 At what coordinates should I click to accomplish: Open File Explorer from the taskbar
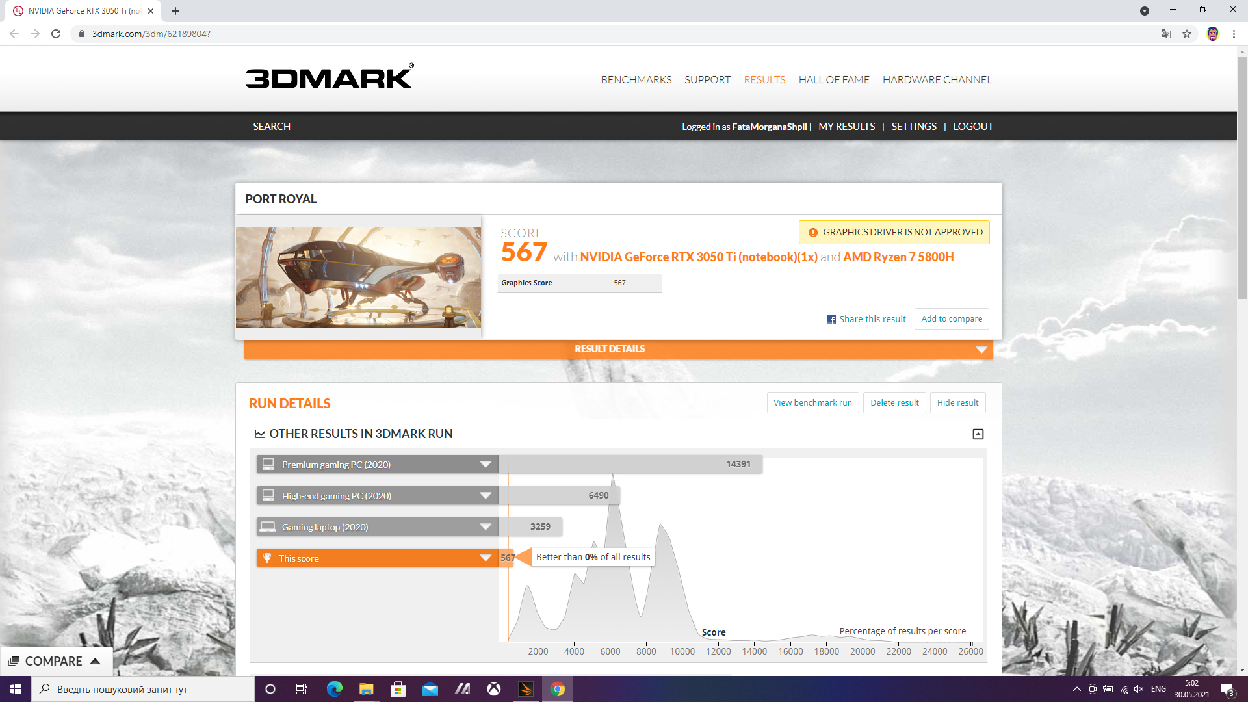(x=367, y=689)
